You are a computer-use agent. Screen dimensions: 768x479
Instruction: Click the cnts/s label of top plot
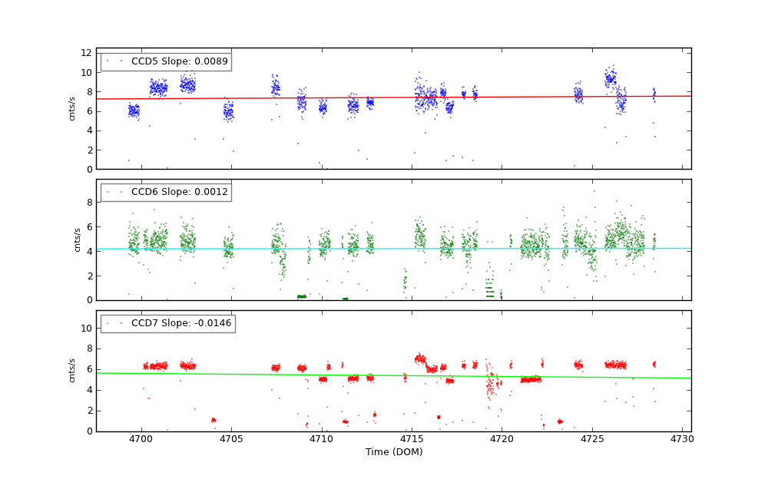(x=73, y=108)
